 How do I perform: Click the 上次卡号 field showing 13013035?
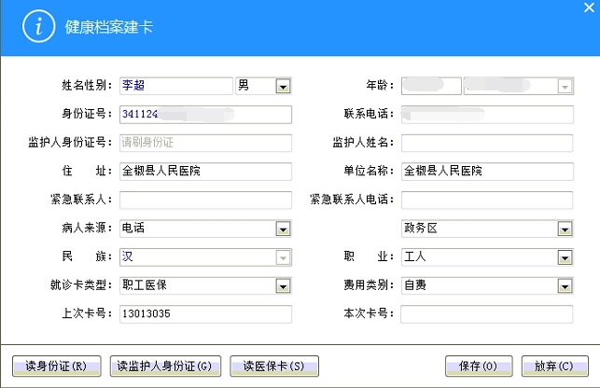[205, 314]
